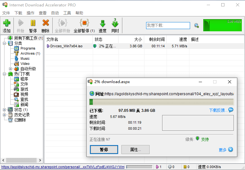Viewport: 245px width, 170px height.
Task: Click the 下载反馈 speech bubble icon
Action: tap(231, 110)
